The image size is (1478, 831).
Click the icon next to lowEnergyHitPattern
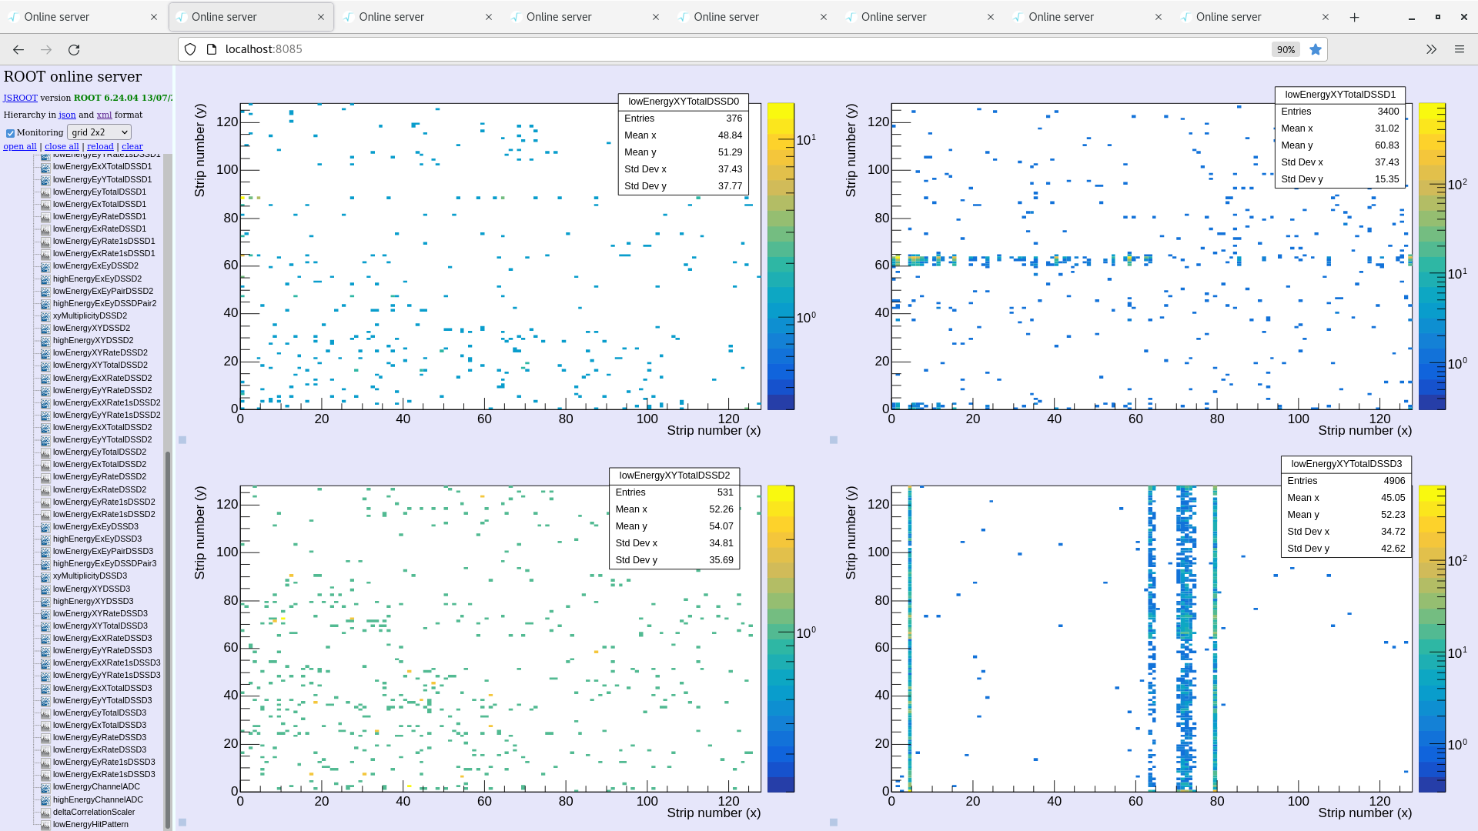(45, 825)
